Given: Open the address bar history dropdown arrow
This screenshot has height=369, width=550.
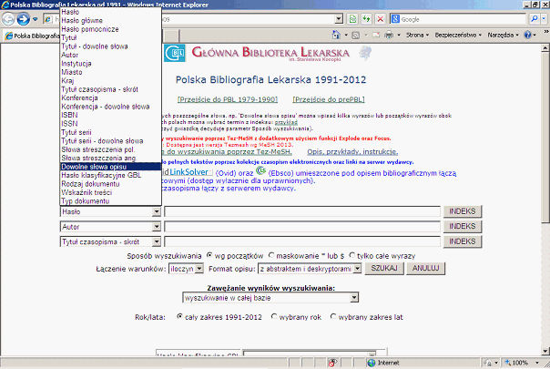Looking at the screenshot, I should click(x=339, y=19).
